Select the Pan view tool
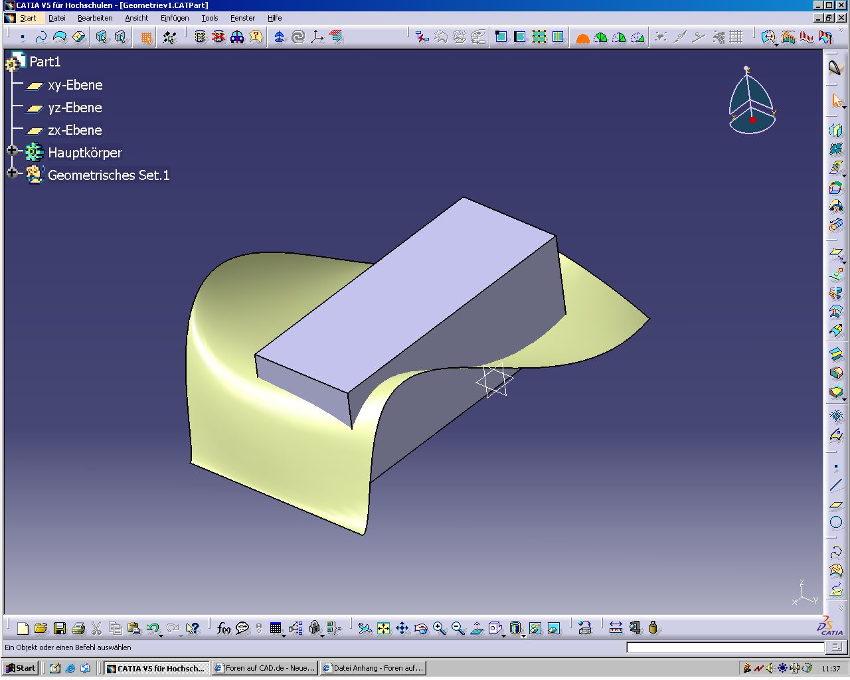The height and width of the screenshot is (680, 850). [x=402, y=628]
